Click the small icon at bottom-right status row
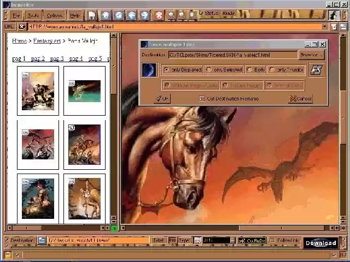The width and height of the screenshot is (350, 262). click(334, 255)
